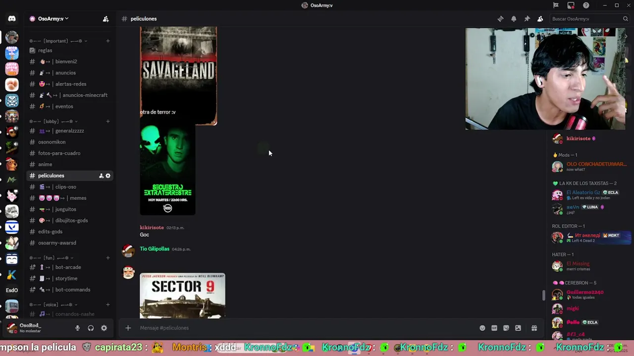Open user settings gear in user panel
The image size is (634, 356).
(104, 328)
